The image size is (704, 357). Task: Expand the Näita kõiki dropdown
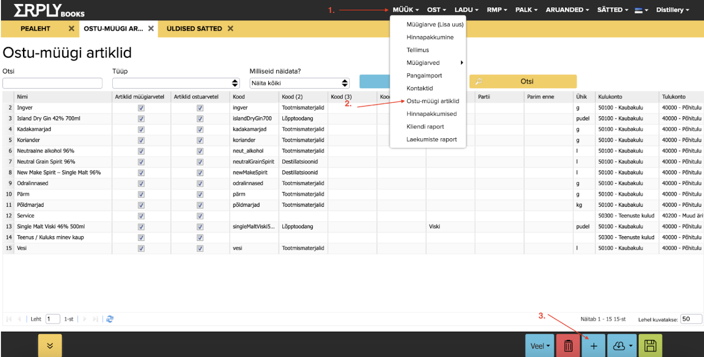coord(300,83)
